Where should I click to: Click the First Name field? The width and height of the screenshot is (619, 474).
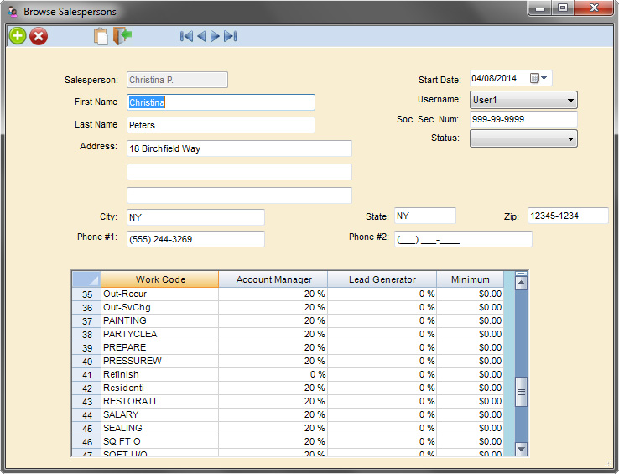(x=221, y=102)
